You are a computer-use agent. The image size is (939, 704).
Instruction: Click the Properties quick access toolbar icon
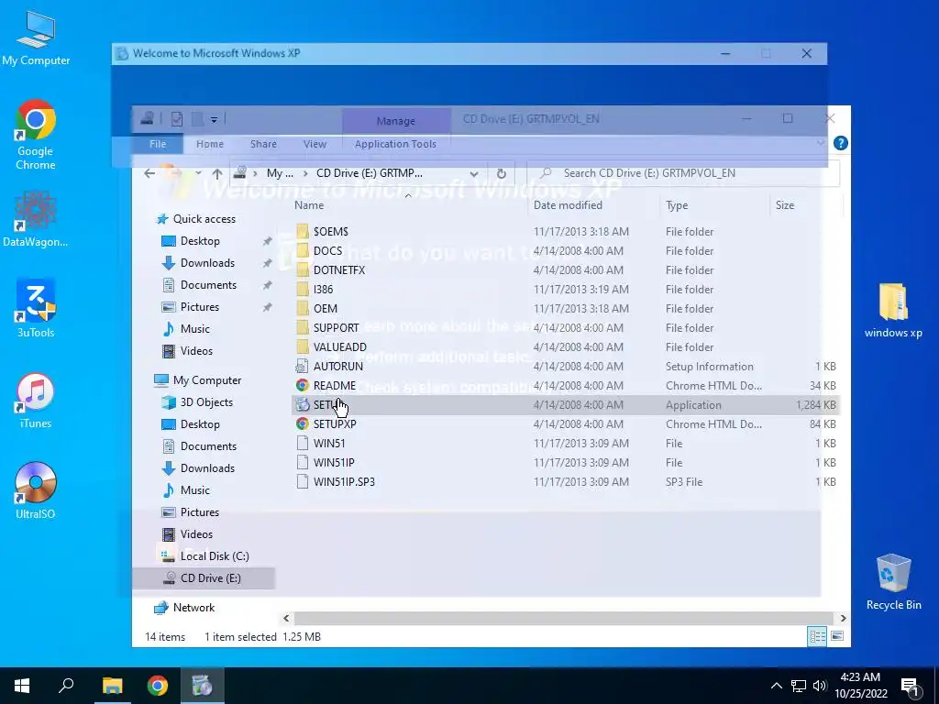click(x=177, y=119)
